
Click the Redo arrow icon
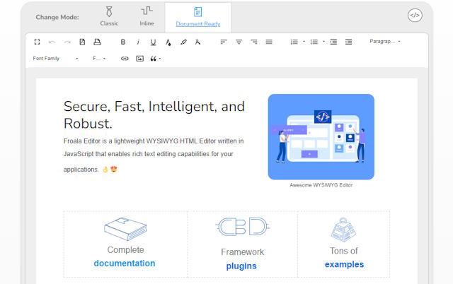pos(67,42)
